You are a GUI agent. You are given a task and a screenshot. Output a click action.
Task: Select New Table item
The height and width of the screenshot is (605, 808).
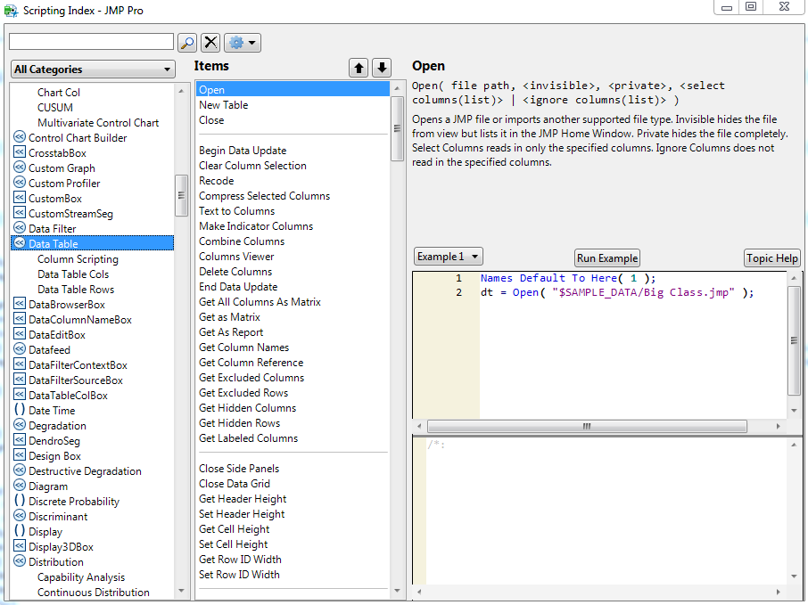coord(224,104)
